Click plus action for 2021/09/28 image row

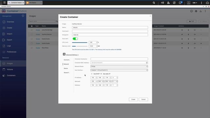point(182,30)
